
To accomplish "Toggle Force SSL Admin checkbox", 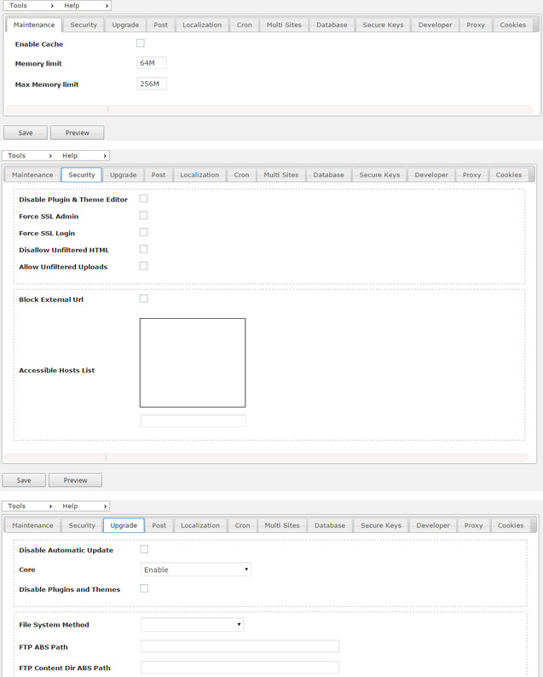I will click(144, 216).
